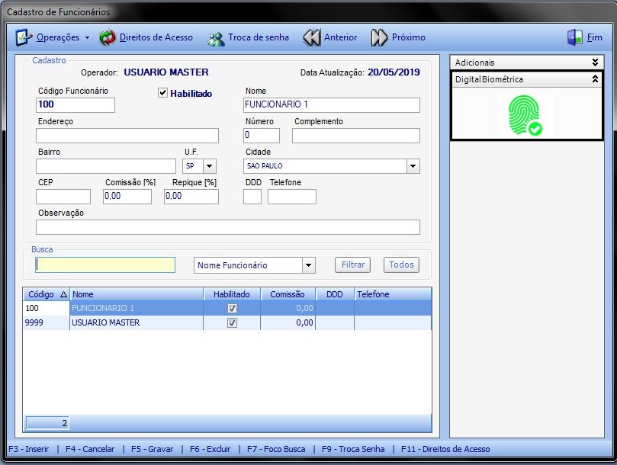This screenshot has height=465, width=617.
Task: Click the 0,00 commission cell for USUARIO MASTER
Action: pos(288,322)
